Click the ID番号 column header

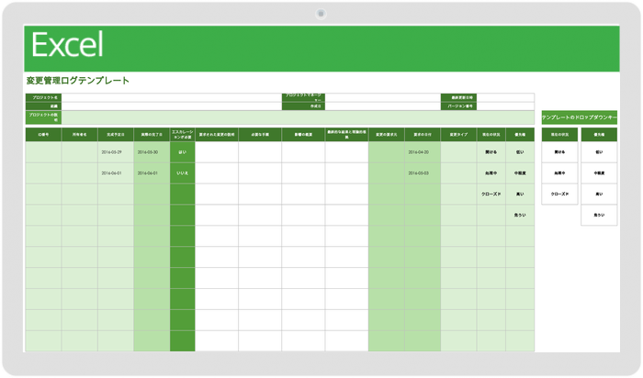coord(43,134)
